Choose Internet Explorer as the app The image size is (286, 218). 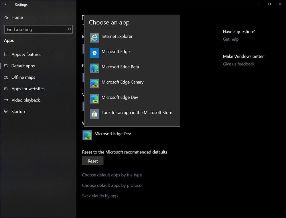tap(132, 38)
